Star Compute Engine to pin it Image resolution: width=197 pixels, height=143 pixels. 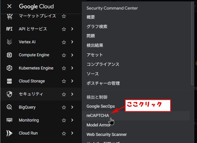coord(64,55)
